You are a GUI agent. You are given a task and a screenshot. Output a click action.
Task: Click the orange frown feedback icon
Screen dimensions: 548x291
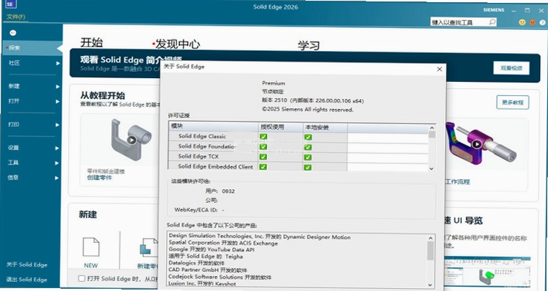(x=532, y=22)
